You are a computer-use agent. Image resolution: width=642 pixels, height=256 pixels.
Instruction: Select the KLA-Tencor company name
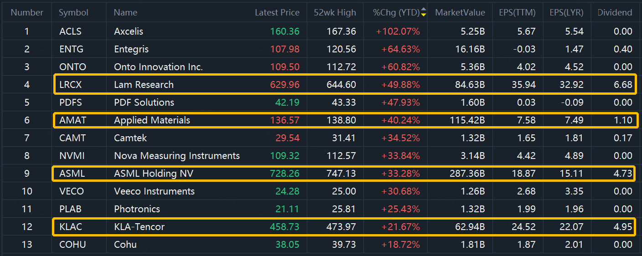(x=139, y=227)
